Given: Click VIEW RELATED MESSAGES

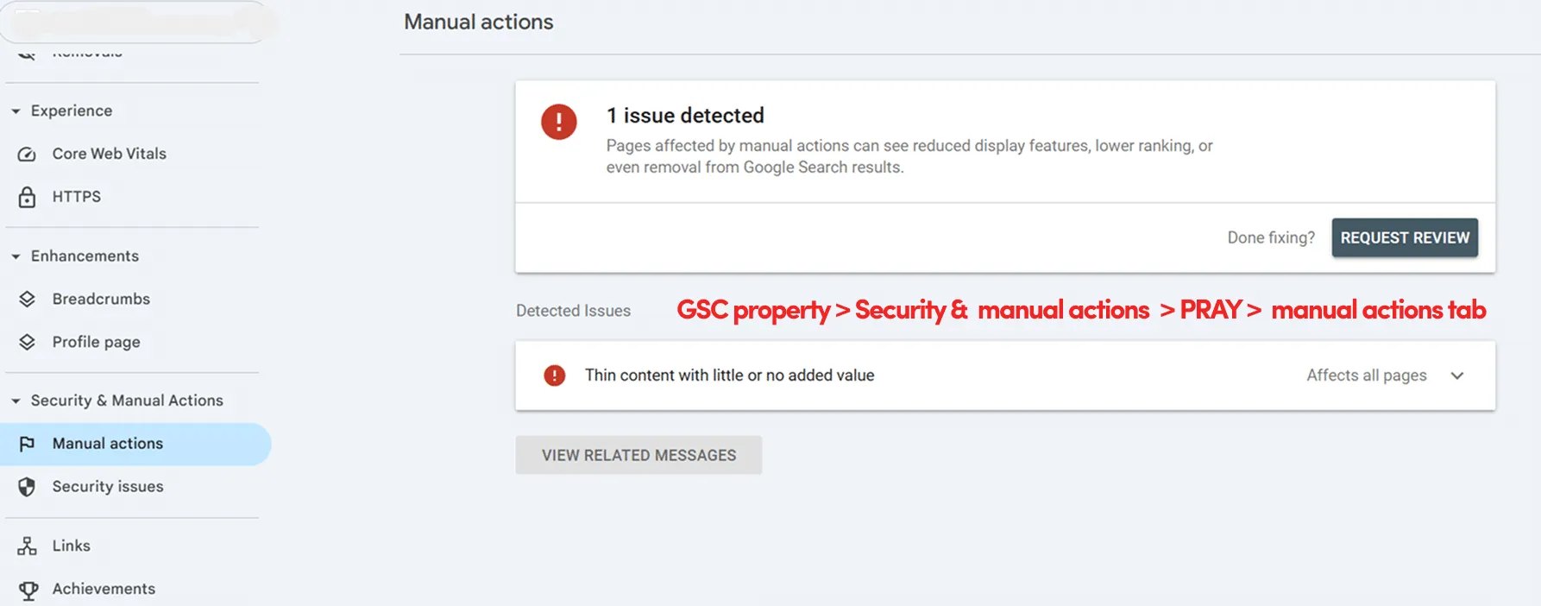Looking at the screenshot, I should coord(638,455).
